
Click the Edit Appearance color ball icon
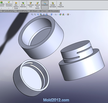[60, 14]
